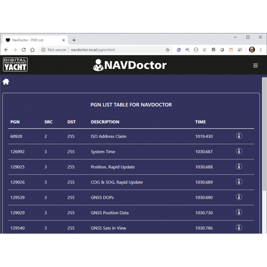Click the home icon below the header
The image size is (267, 267).
[x=6, y=82]
